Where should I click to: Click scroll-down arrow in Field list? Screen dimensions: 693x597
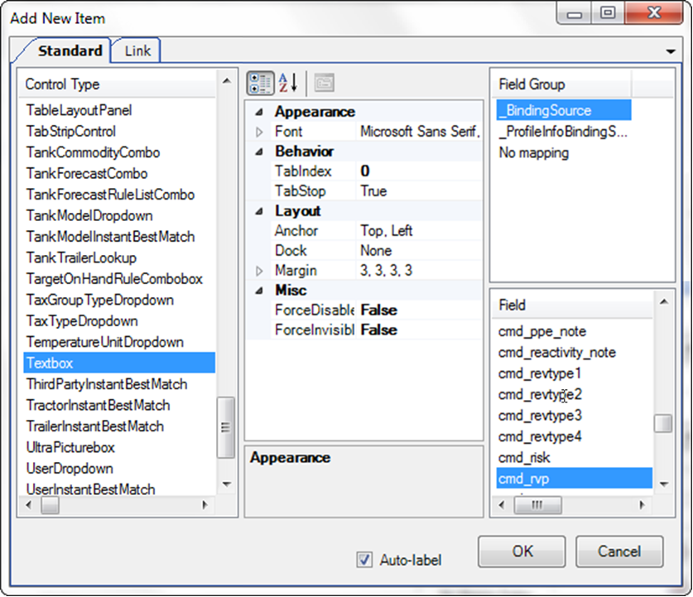tap(663, 484)
